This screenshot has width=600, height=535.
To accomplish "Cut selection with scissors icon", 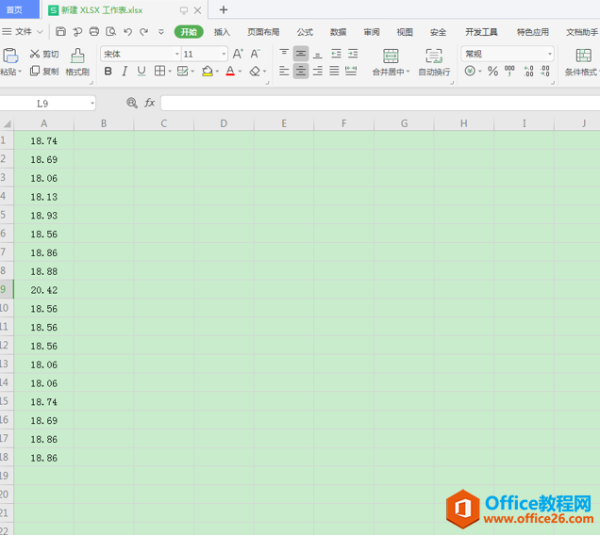I will [x=35, y=54].
